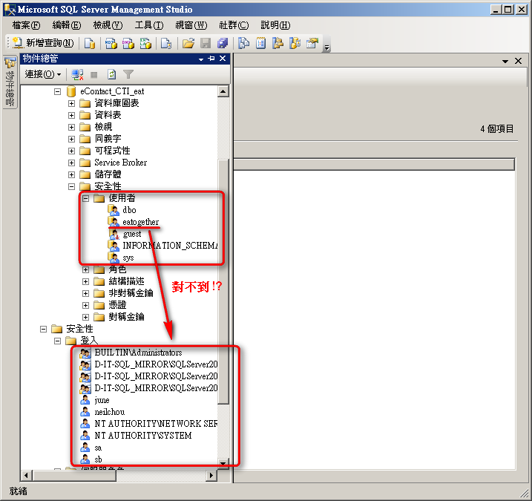Select the BUILTIN\Administrators login
The height and width of the screenshot is (501, 532).
tap(138, 353)
